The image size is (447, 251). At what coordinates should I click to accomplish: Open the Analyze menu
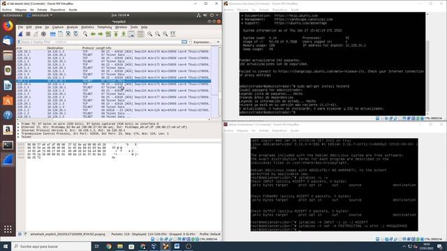coord(72,27)
